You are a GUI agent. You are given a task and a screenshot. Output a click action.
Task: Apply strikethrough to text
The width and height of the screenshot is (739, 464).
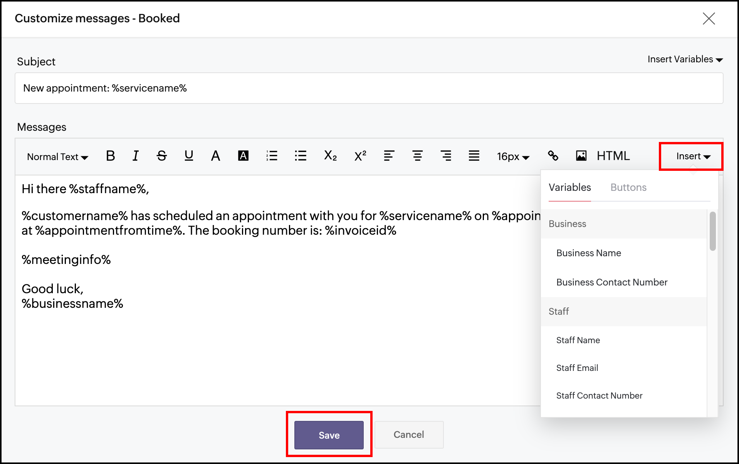162,156
